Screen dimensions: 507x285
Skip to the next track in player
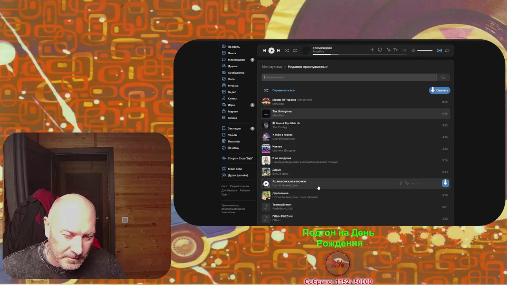tap(278, 50)
